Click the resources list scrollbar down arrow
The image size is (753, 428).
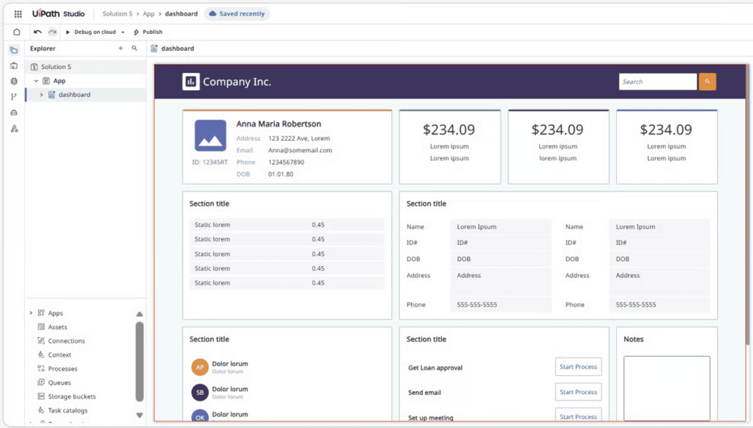coord(139,415)
